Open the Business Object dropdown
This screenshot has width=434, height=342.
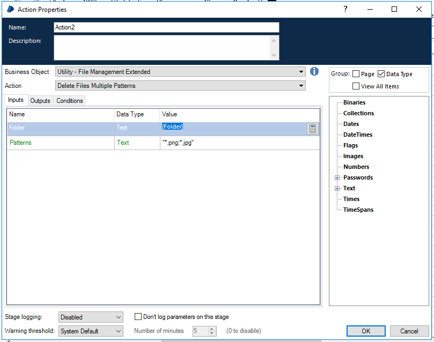click(180, 72)
